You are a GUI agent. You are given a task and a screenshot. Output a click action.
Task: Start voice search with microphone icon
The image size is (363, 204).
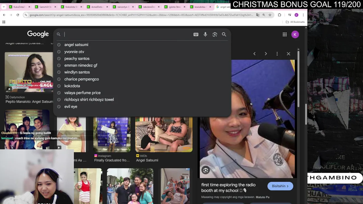point(205,34)
